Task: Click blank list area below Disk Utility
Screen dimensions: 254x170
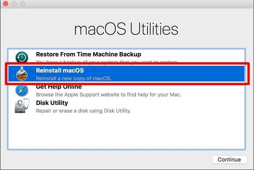Action: click(127, 132)
